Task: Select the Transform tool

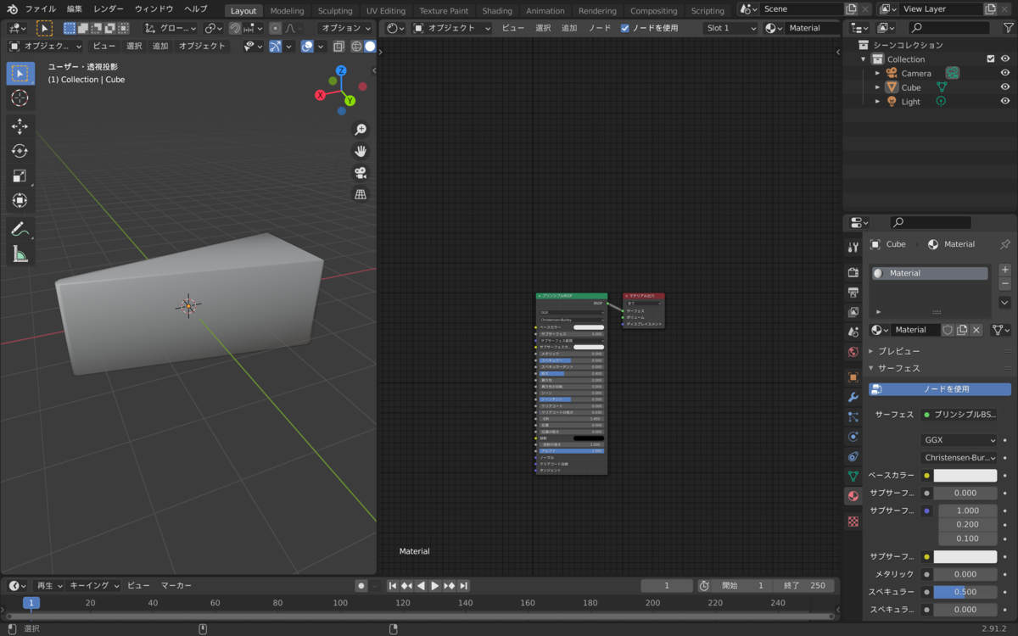Action: 20,201
